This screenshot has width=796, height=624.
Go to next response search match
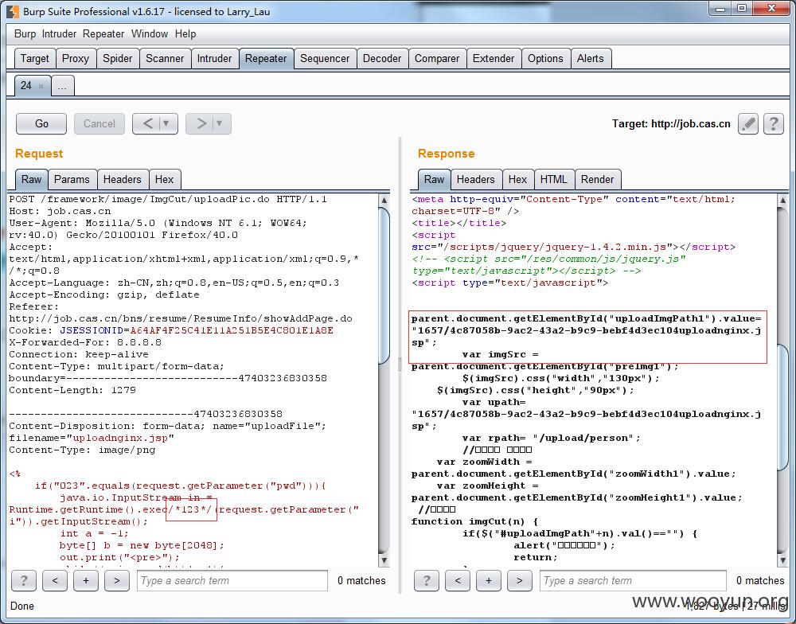coord(519,580)
